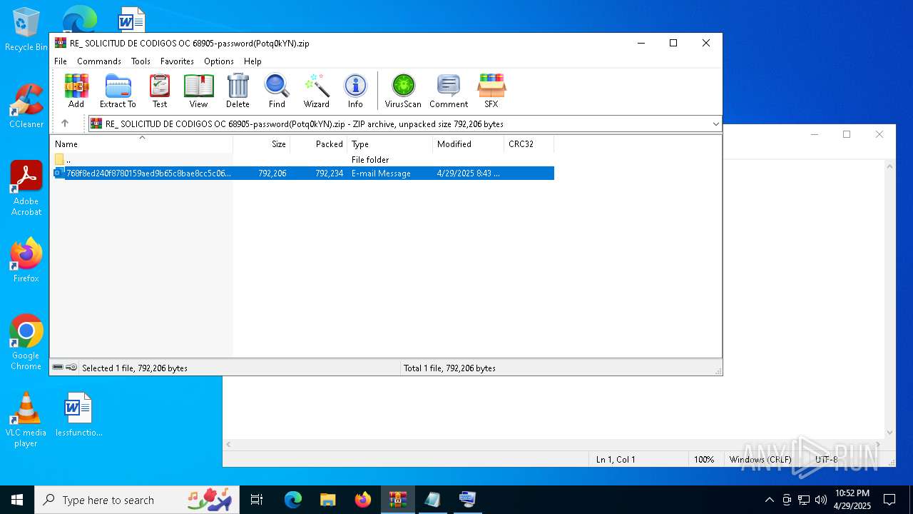Screen dimensions: 913x514
Task: Open Google Chrome desktop shortcut
Action: click(26, 343)
